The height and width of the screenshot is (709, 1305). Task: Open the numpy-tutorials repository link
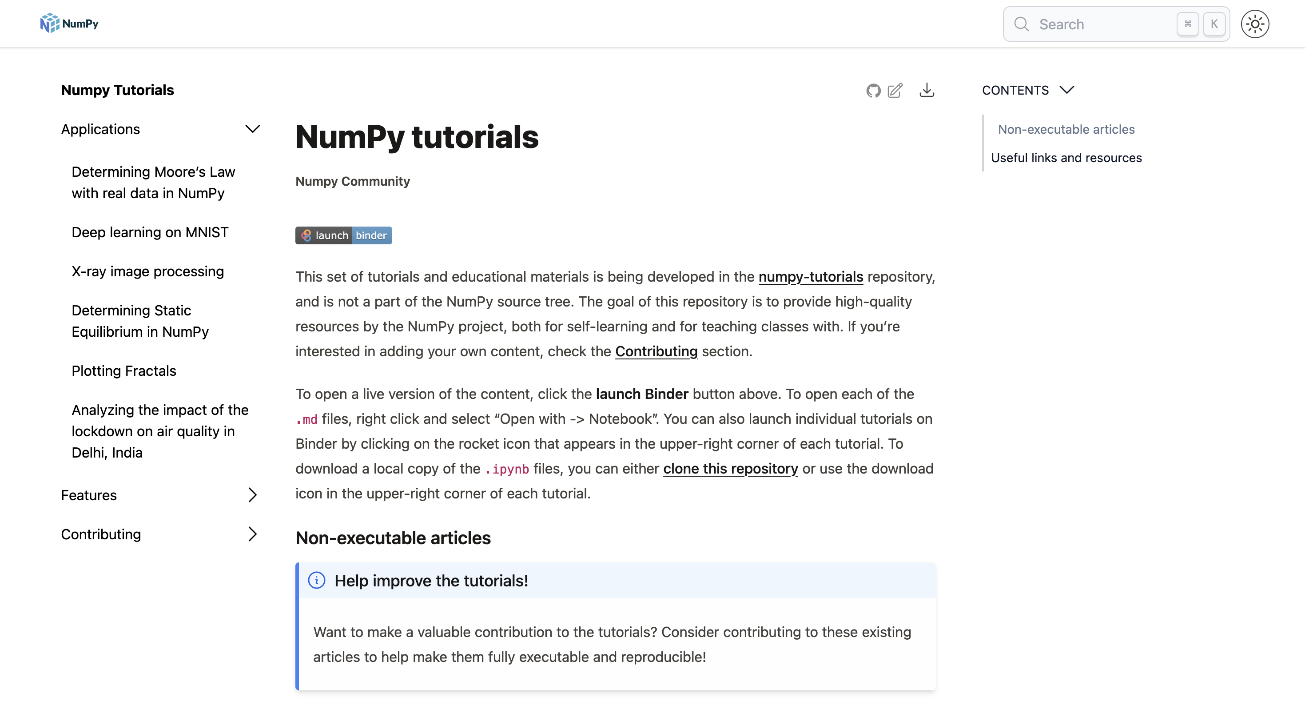click(810, 277)
